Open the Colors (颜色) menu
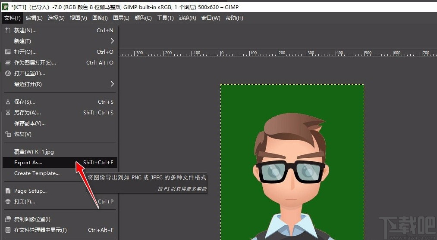437x240 pixels. 143,18
